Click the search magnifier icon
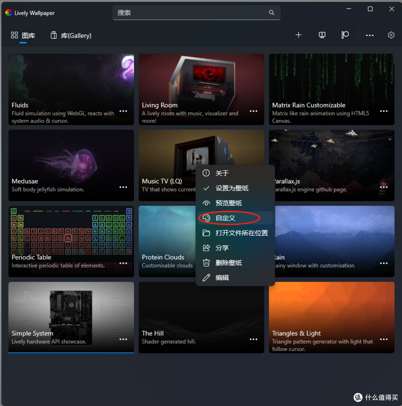This screenshot has height=406, width=402. pyautogui.click(x=271, y=12)
